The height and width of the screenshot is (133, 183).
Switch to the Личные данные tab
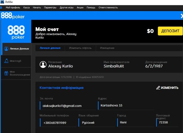[x=50, y=48]
